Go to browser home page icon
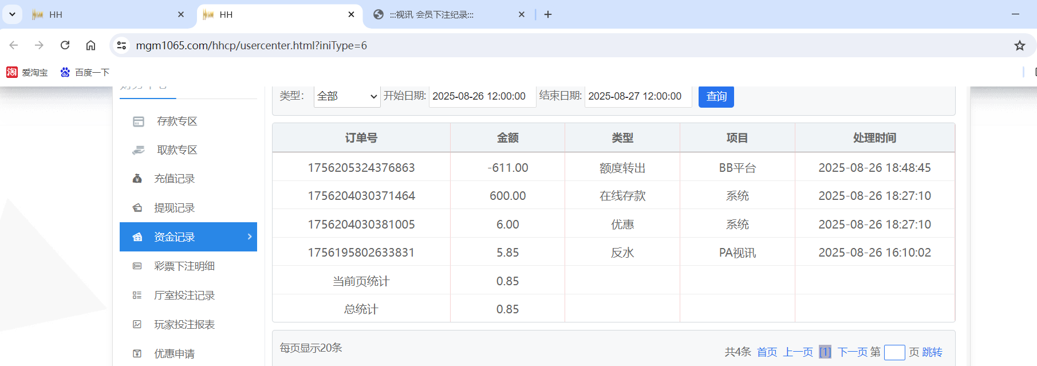Screen dimensions: 1037x366 coord(90,45)
